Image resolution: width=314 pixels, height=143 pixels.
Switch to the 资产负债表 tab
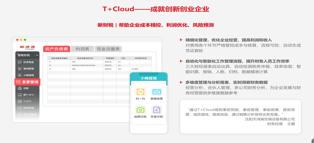pos(57,49)
